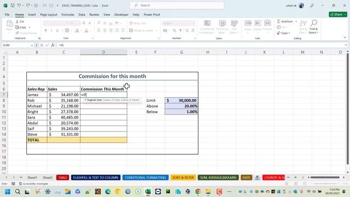Select the SORT & FILTER sheet tab
This screenshot has height=197, width=350.
click(x=183, y=177)
